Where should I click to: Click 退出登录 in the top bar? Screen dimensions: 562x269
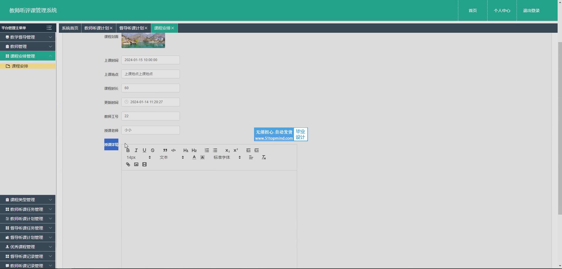click(531, 11)
